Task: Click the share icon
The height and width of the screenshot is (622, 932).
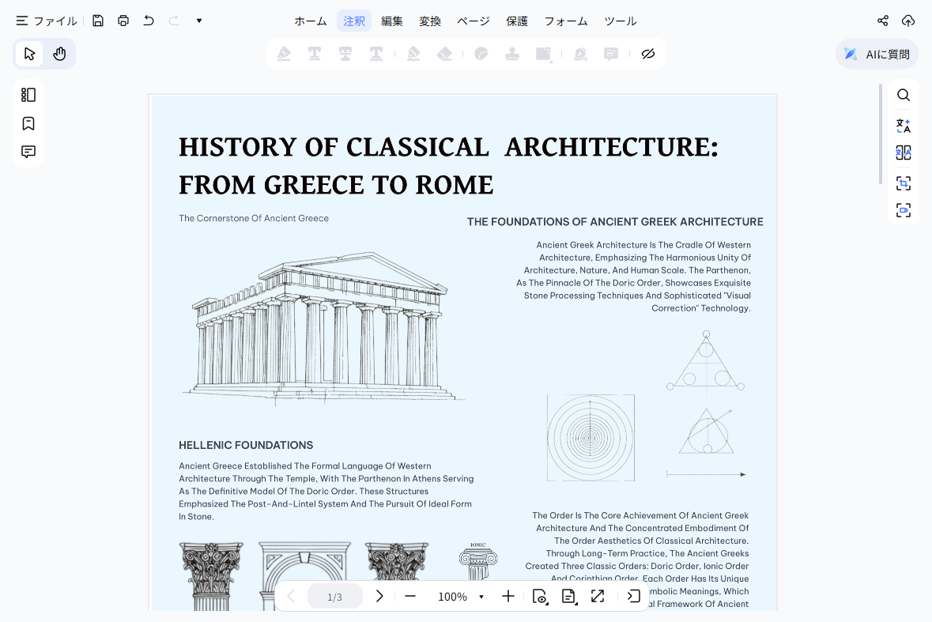Action: click(x=883, y=21)
